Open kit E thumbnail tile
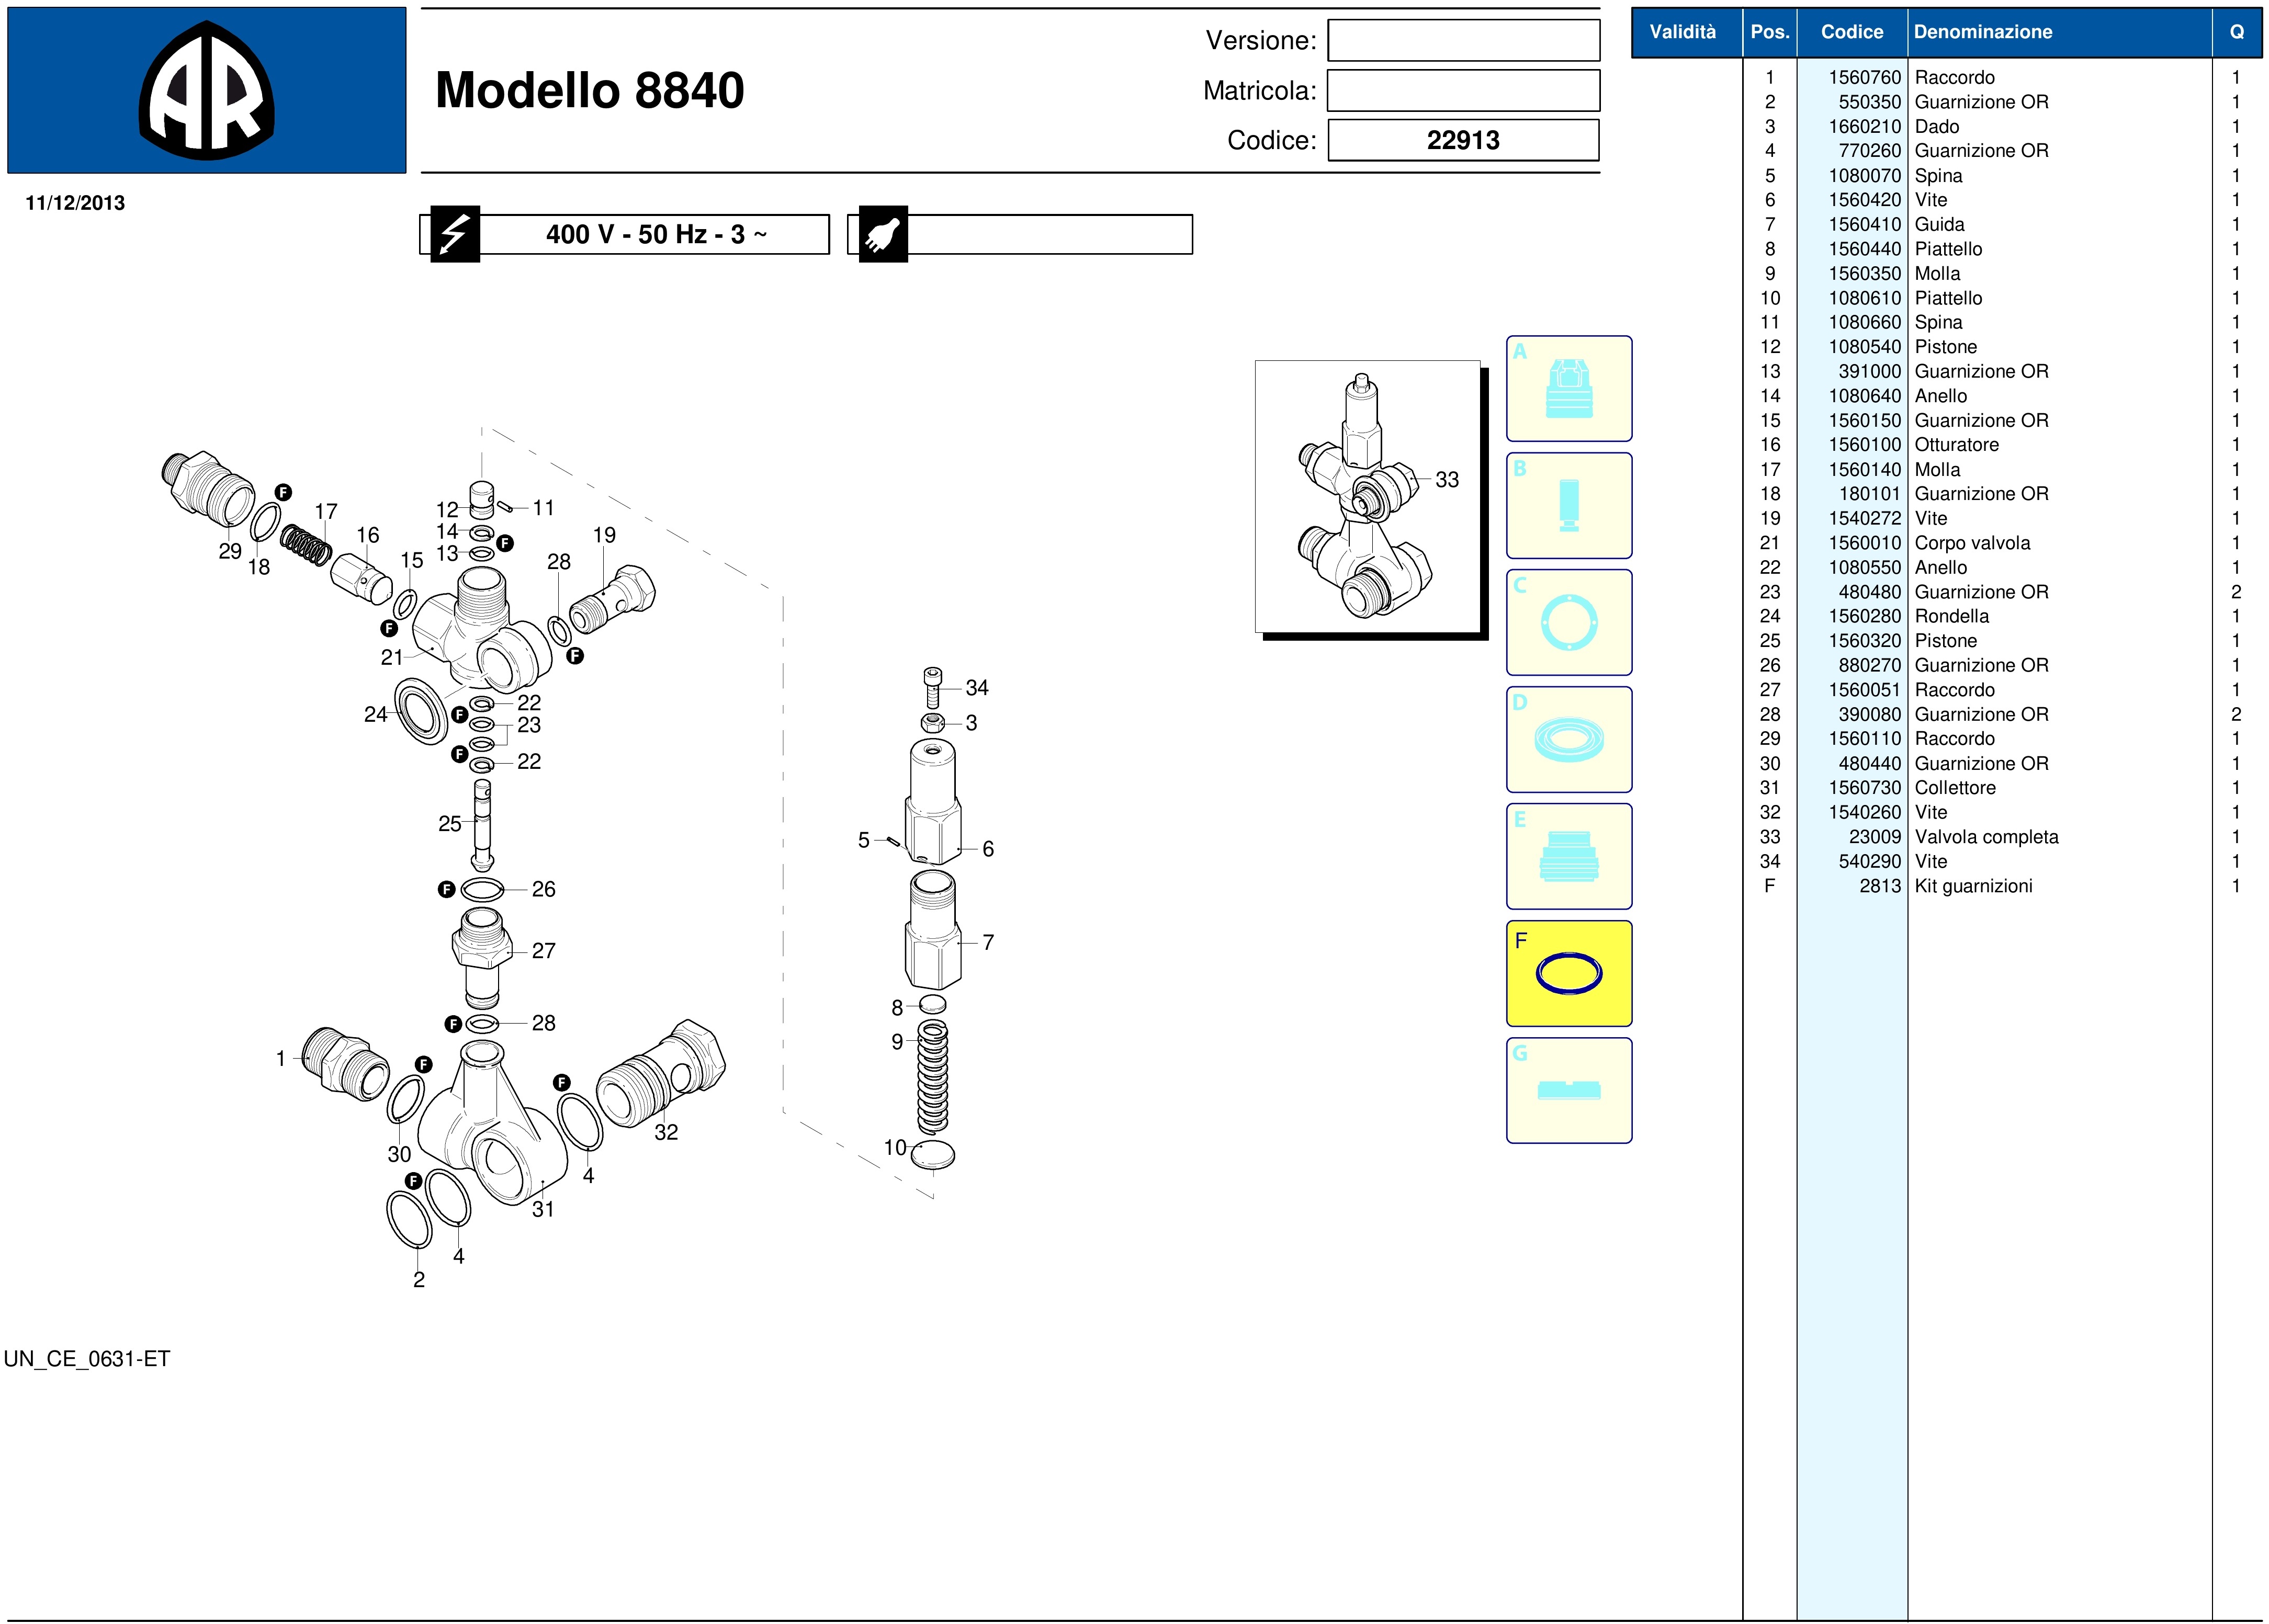This screenshot has width=2269, height=1624. click(1568, 857)
